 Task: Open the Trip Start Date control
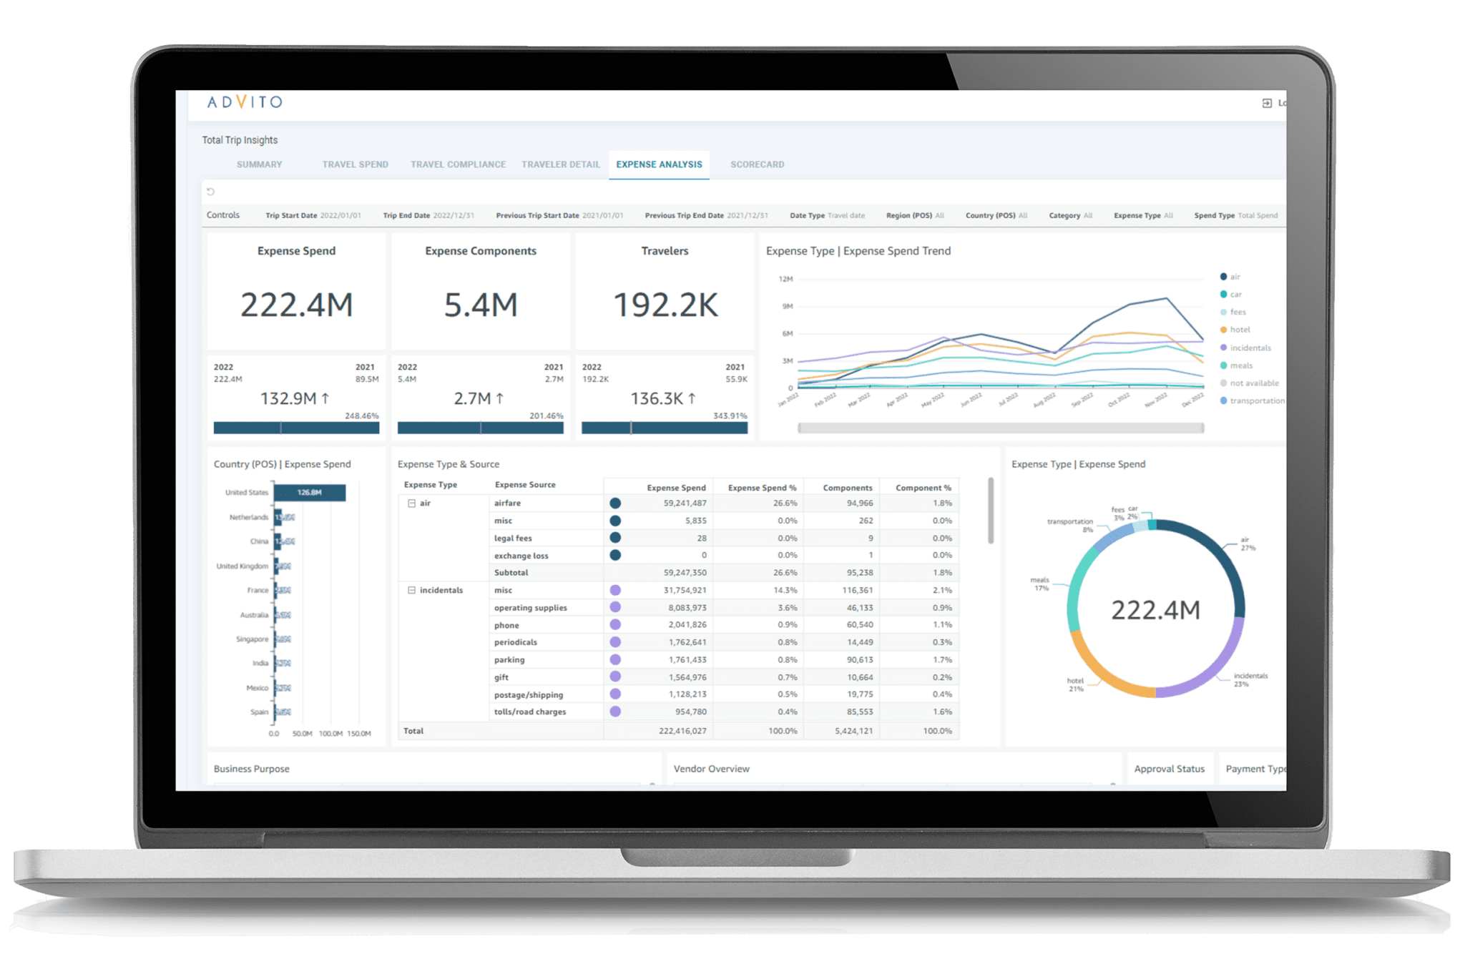(313, 215)
